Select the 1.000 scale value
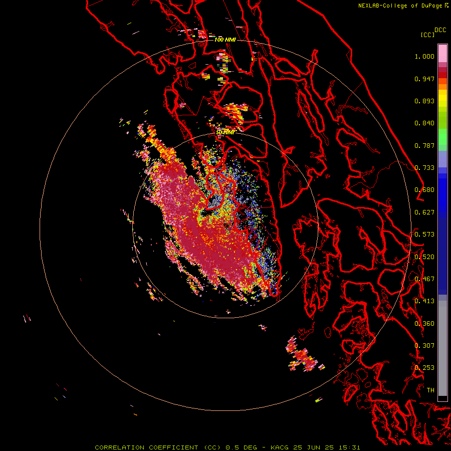451x451 pixels. point(424,56)
